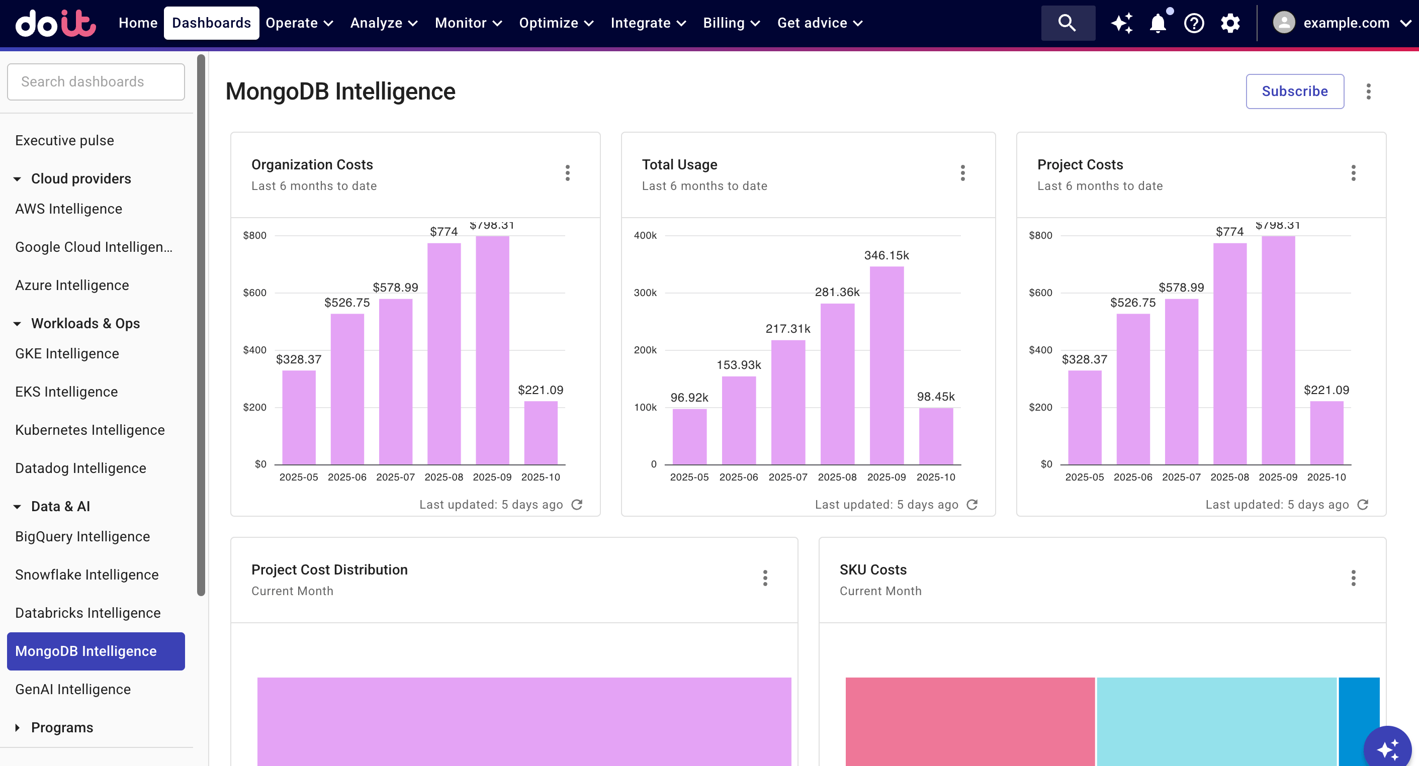Open the SKU Costs three-dot menu
Screen dimensions: 1419x766
click(1354, 578)
